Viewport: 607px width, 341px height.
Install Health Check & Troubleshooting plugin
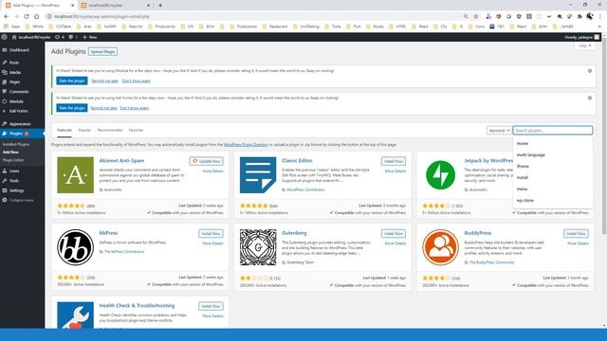click(x=211, y=306)
